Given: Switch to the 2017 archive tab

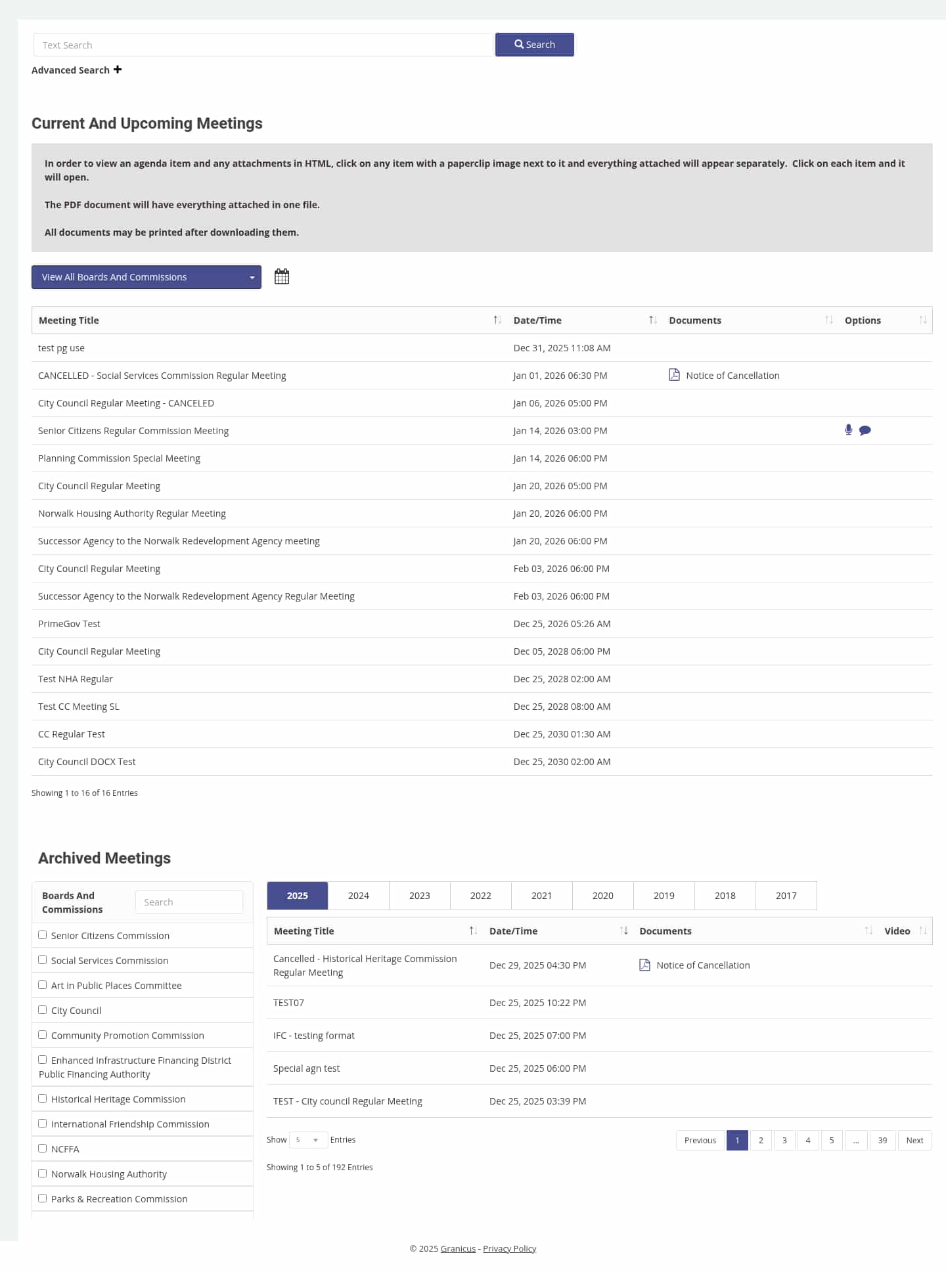Looking at the screenshot, I should click(786, 896).
